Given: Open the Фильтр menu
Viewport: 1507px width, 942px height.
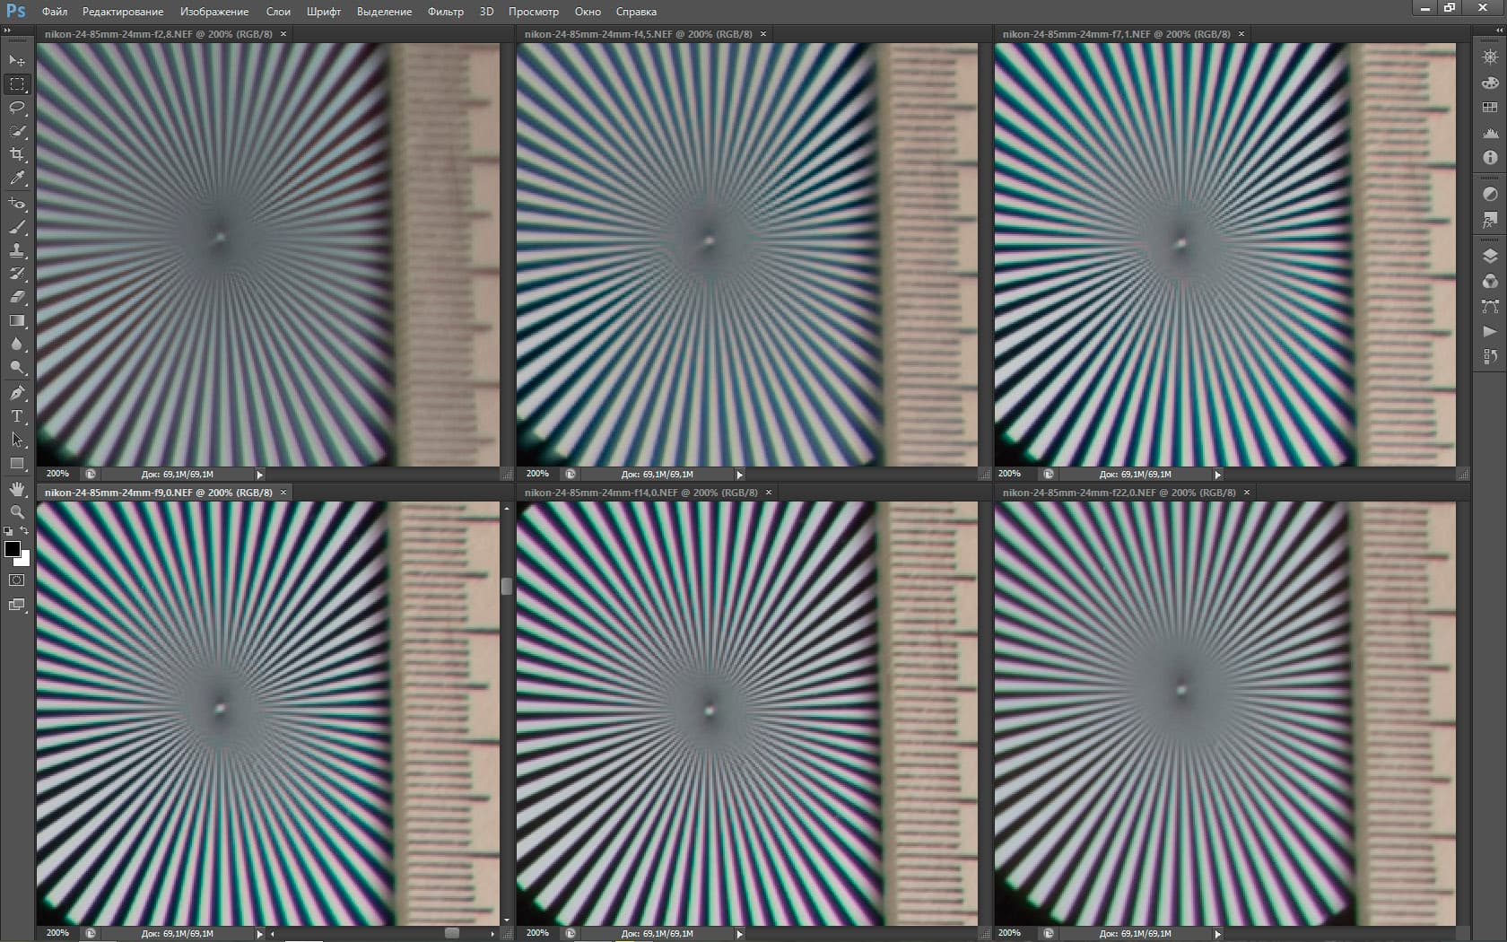Looking at the screenshot, I should tap(446, 12).
